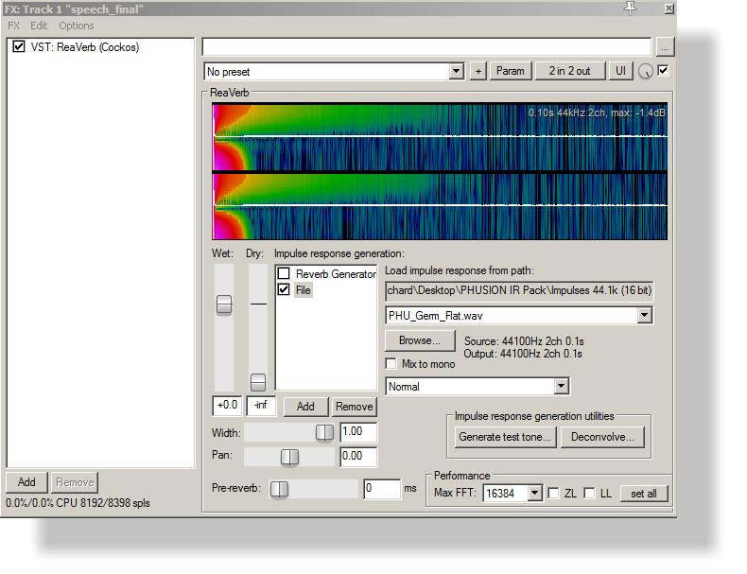Click the Dry value field -inf
This screenshot has height=574, width=747.
tap(261, 406)
